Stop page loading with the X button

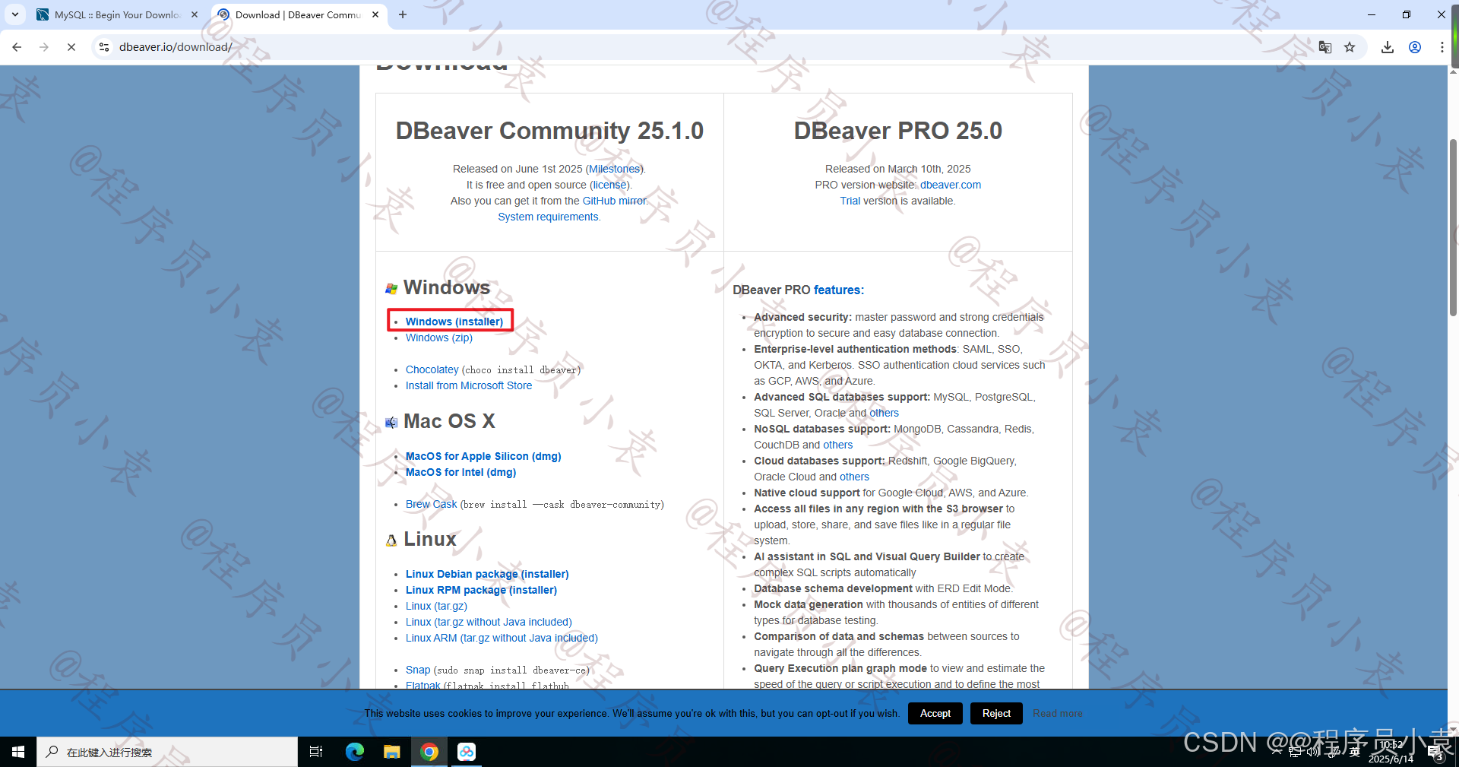[71, 47]
